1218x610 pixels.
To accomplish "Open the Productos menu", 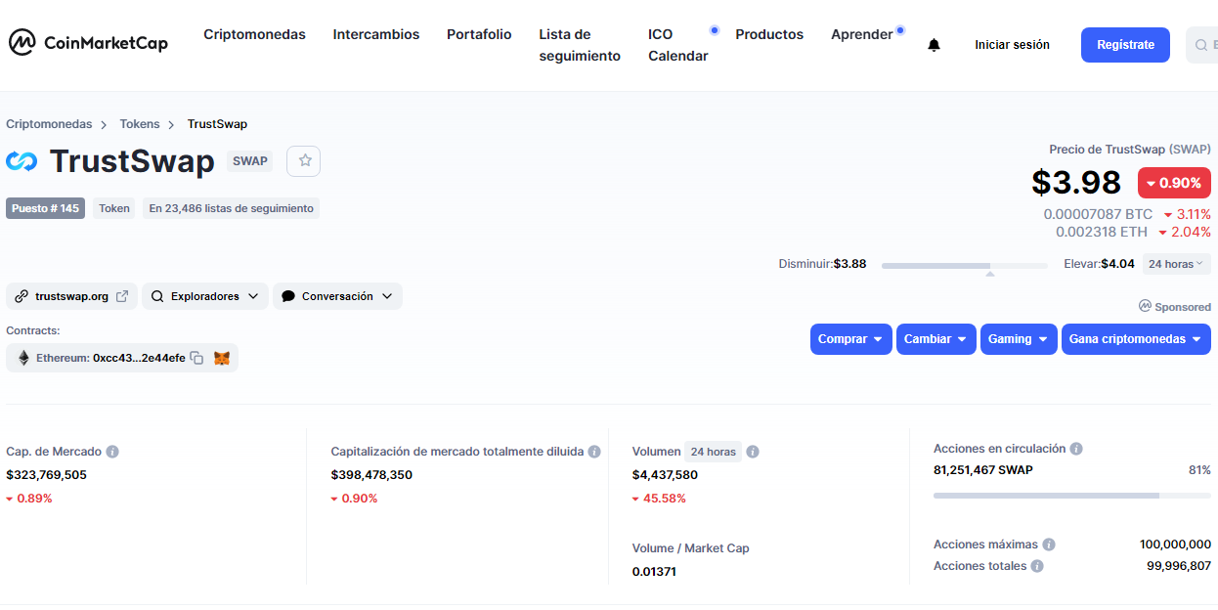I will tap(769, 34).
